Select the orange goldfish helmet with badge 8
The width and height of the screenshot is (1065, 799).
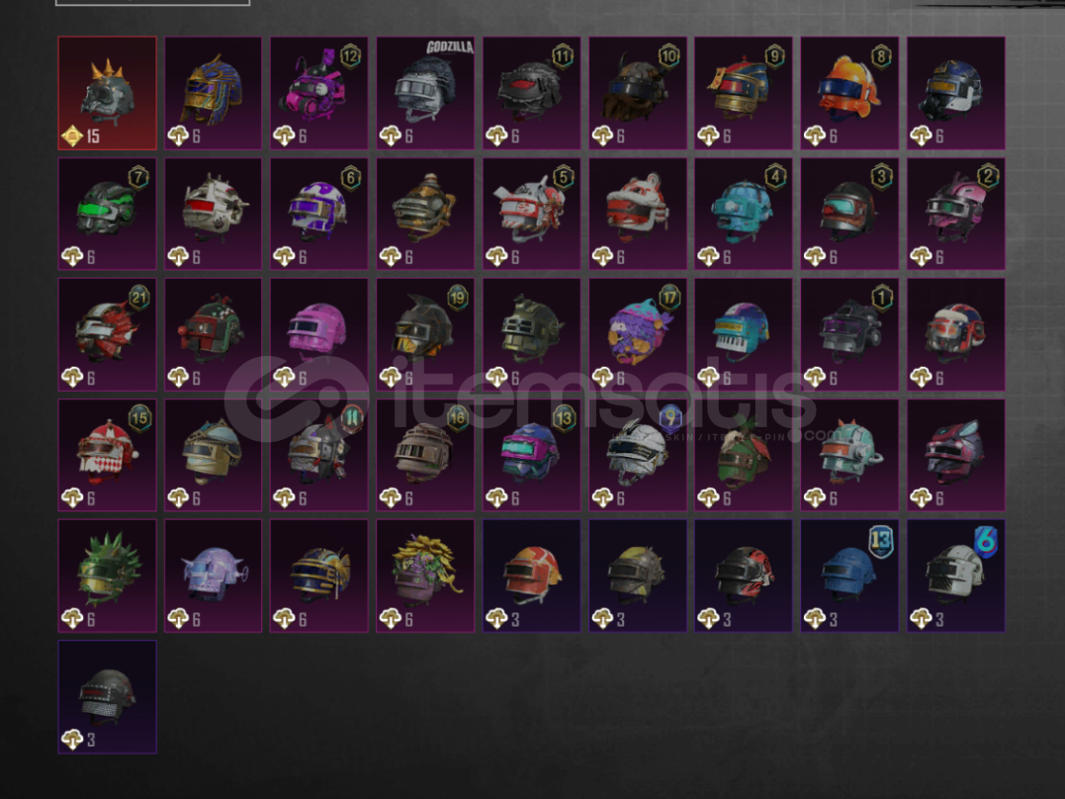pos(849,93)
